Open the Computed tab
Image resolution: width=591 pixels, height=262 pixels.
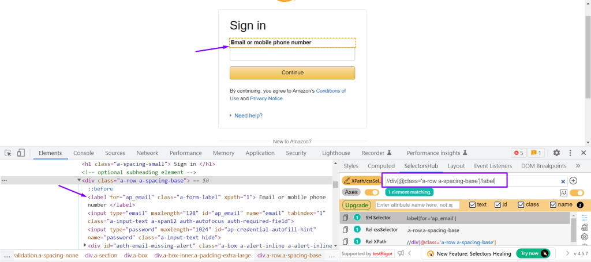coord(381,166)
